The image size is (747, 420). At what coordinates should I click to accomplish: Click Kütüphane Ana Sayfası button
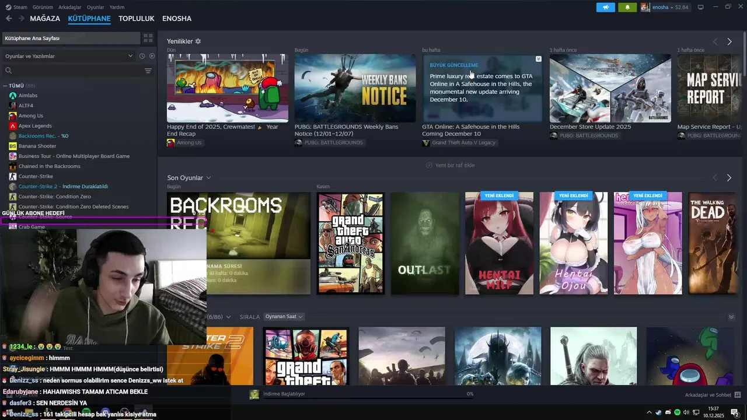coord(71,38)
